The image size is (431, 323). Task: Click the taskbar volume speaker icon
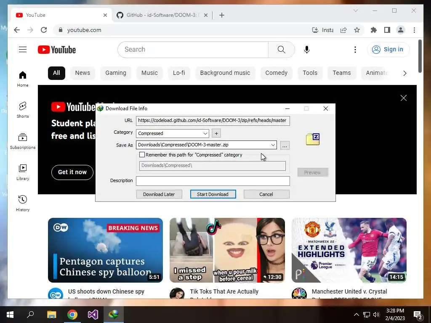pyautogui.click(x=376, y=315)
